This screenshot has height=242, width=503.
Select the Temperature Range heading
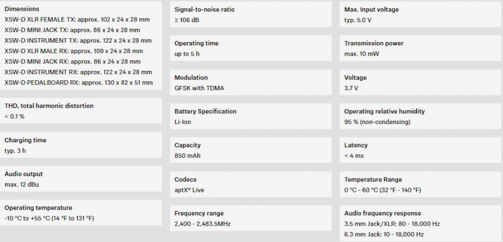373,179
